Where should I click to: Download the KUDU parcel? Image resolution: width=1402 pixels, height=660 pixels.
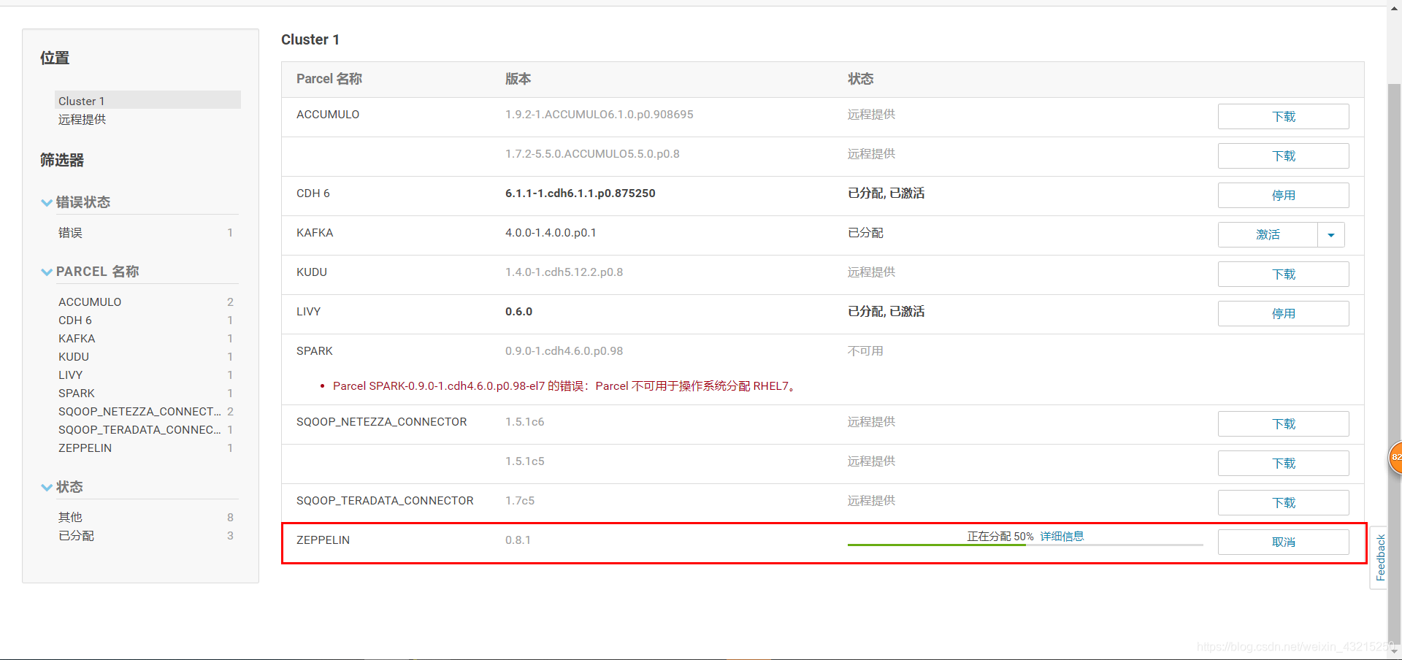pos(1283,275)
